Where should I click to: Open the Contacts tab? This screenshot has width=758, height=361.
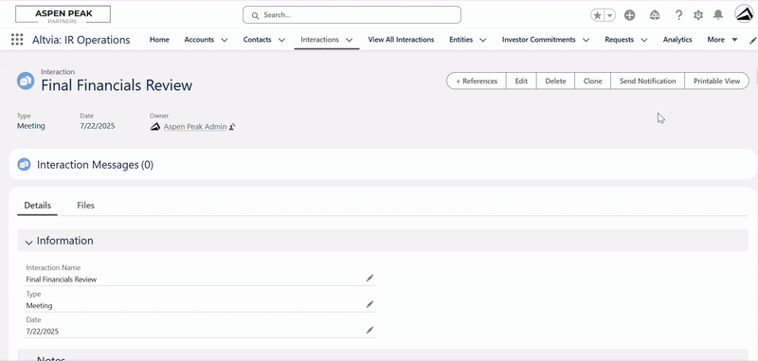[257, 40]
